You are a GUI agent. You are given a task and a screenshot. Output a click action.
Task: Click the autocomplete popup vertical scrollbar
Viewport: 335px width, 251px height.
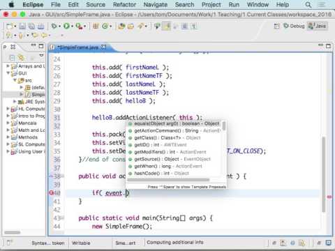click(x=224, y=126)
